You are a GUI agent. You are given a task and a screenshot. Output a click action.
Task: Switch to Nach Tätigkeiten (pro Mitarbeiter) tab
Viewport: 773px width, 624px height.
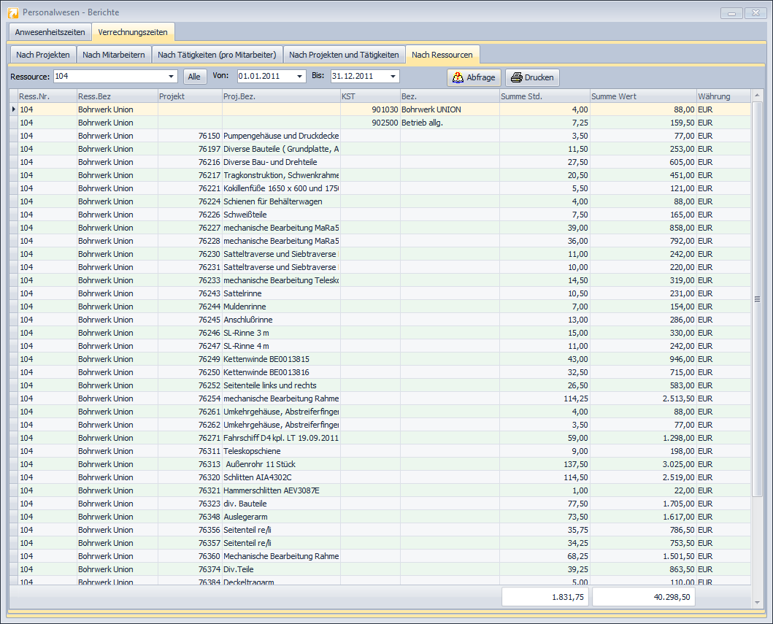[217, 55]
